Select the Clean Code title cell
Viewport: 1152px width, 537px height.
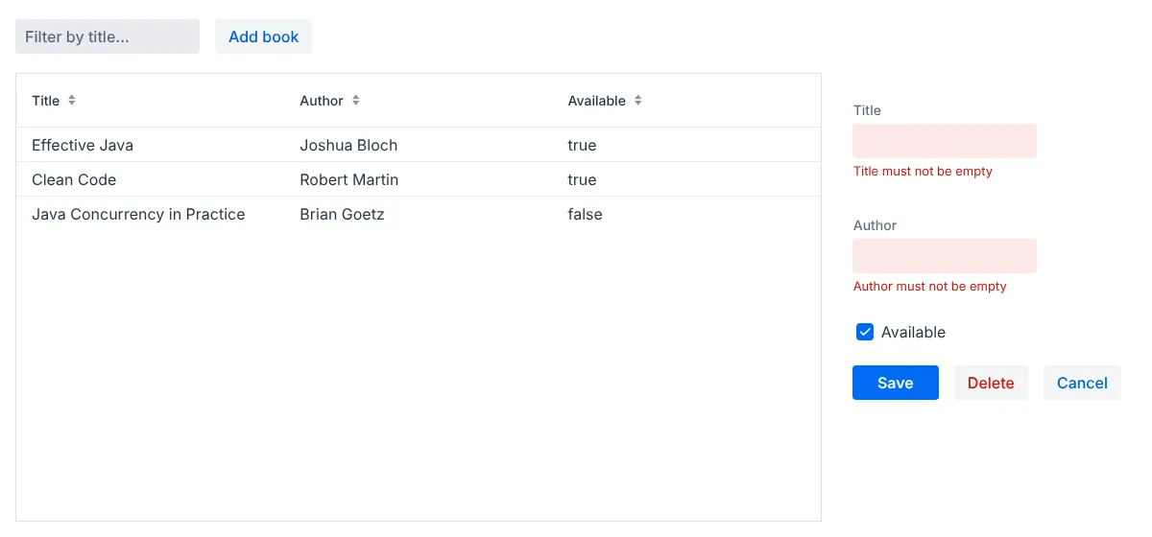[x=74, y=179]
